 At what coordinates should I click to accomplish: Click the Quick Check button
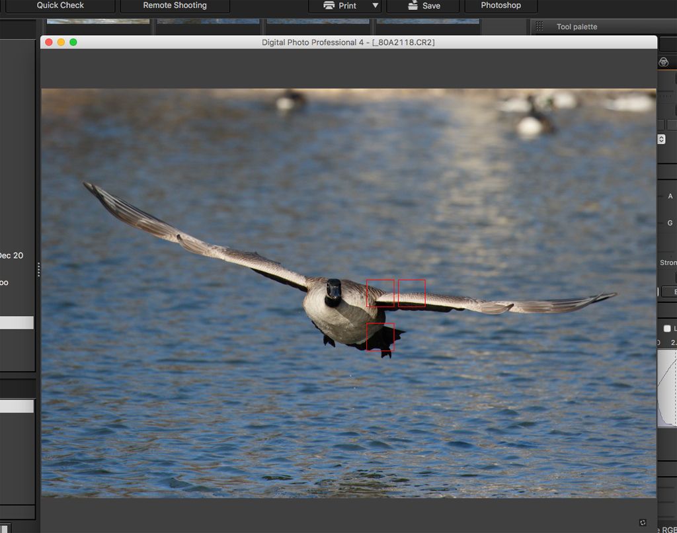tap(60, 6)
